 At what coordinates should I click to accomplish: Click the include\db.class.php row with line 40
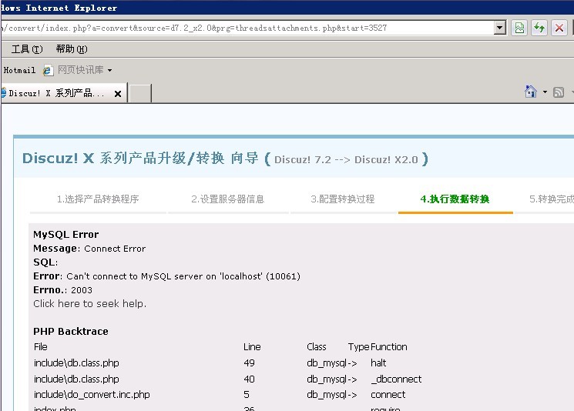coord(228,379)
